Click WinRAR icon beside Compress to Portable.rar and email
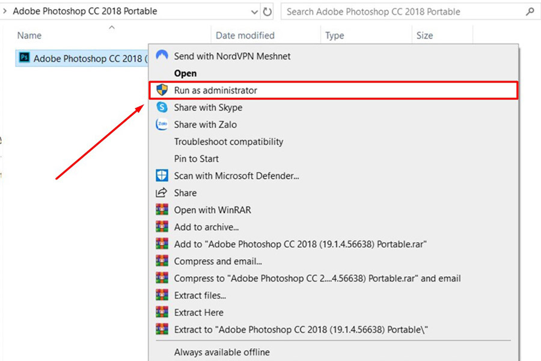541x361 pixels. (162, 278)
